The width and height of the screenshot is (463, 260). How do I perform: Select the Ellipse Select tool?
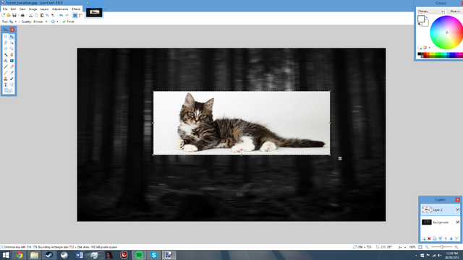tap(6, 48)
